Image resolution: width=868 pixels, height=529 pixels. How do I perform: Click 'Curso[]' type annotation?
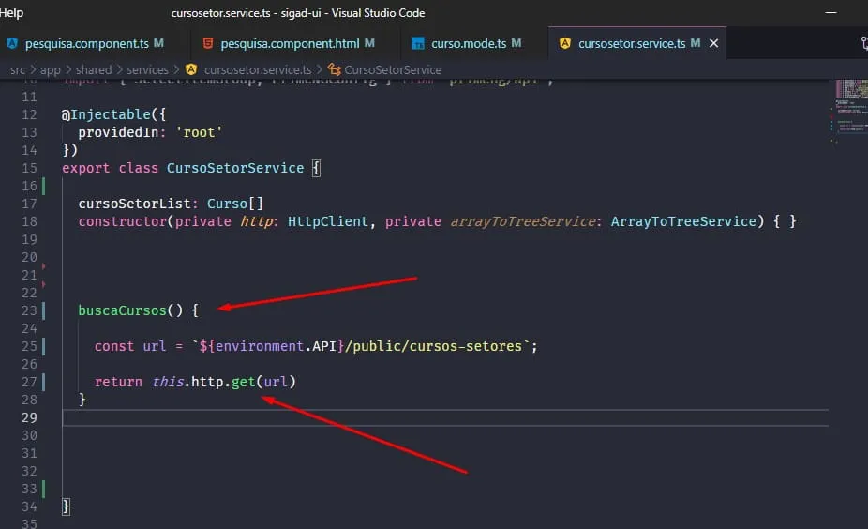click(234, 204)
